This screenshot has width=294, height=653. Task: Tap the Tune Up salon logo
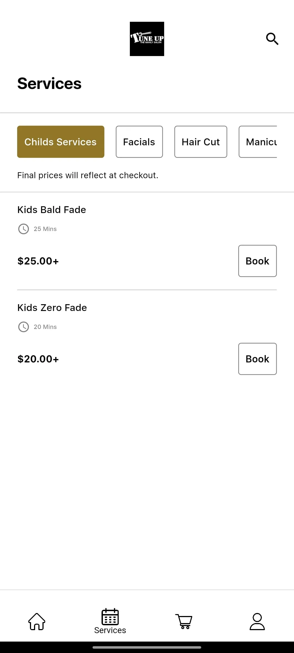point(147,39)
